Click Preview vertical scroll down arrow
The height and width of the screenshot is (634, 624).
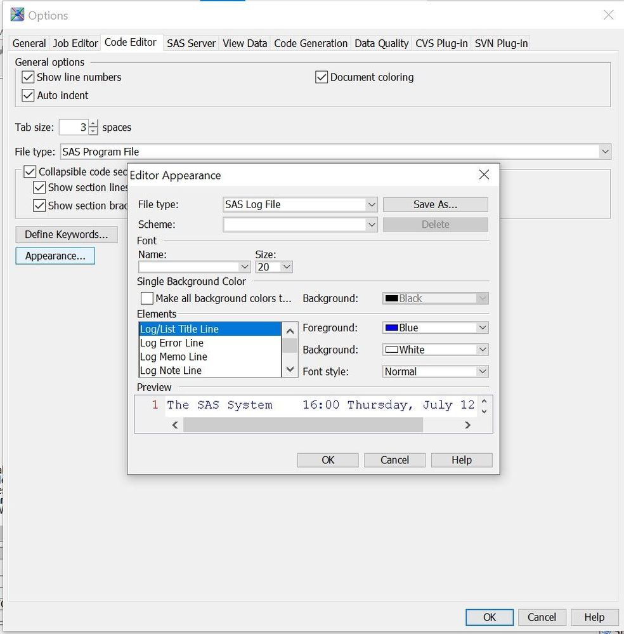484,411
